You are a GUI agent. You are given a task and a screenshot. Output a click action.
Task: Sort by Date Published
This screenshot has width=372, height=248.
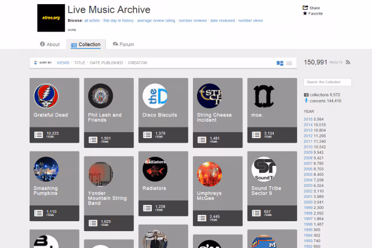tap(106, 63)
